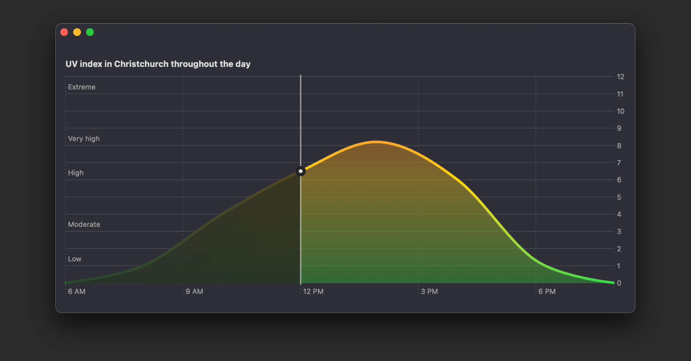Click the 'Low' UV level label
Image resolution: width=691 pixels, height=361 pixels.
tap(75, 259)
